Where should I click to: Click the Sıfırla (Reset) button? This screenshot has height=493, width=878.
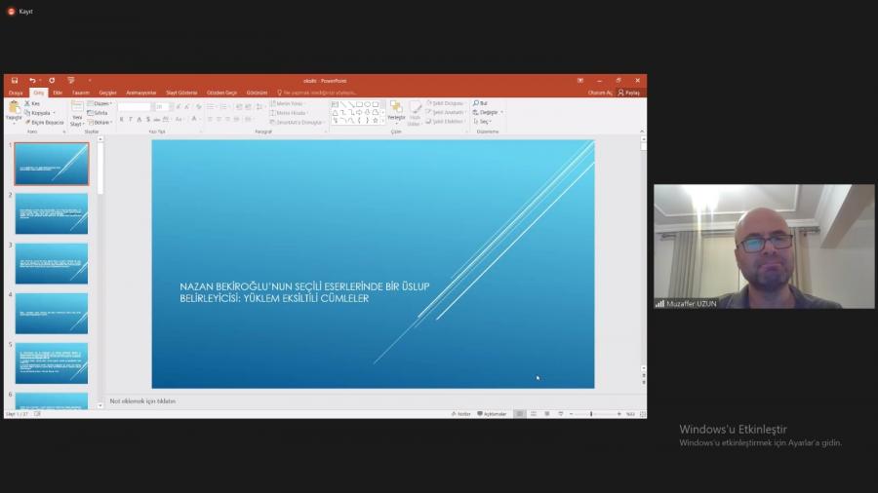pyautogui.click(x=99, y=113)
